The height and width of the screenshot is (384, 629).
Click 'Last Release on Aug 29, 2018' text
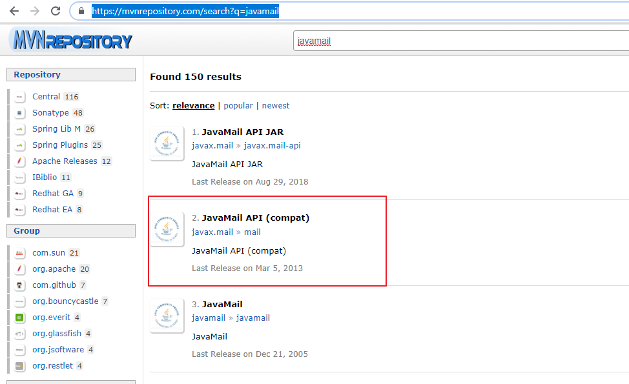[250, 181]
